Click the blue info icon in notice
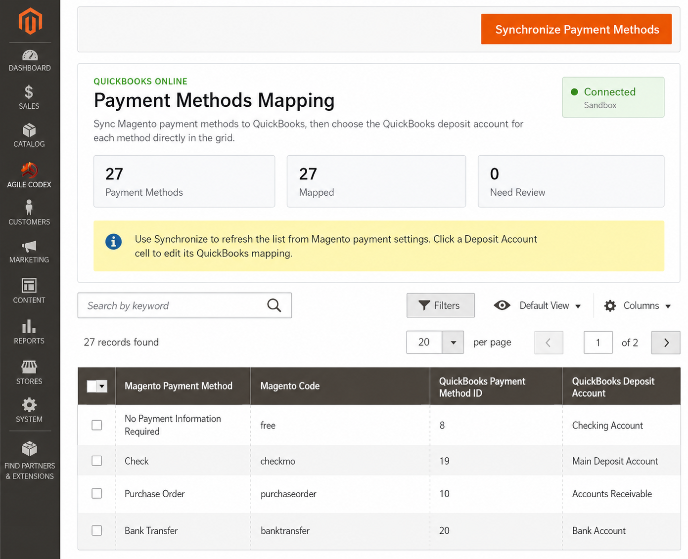 point(113,241)
